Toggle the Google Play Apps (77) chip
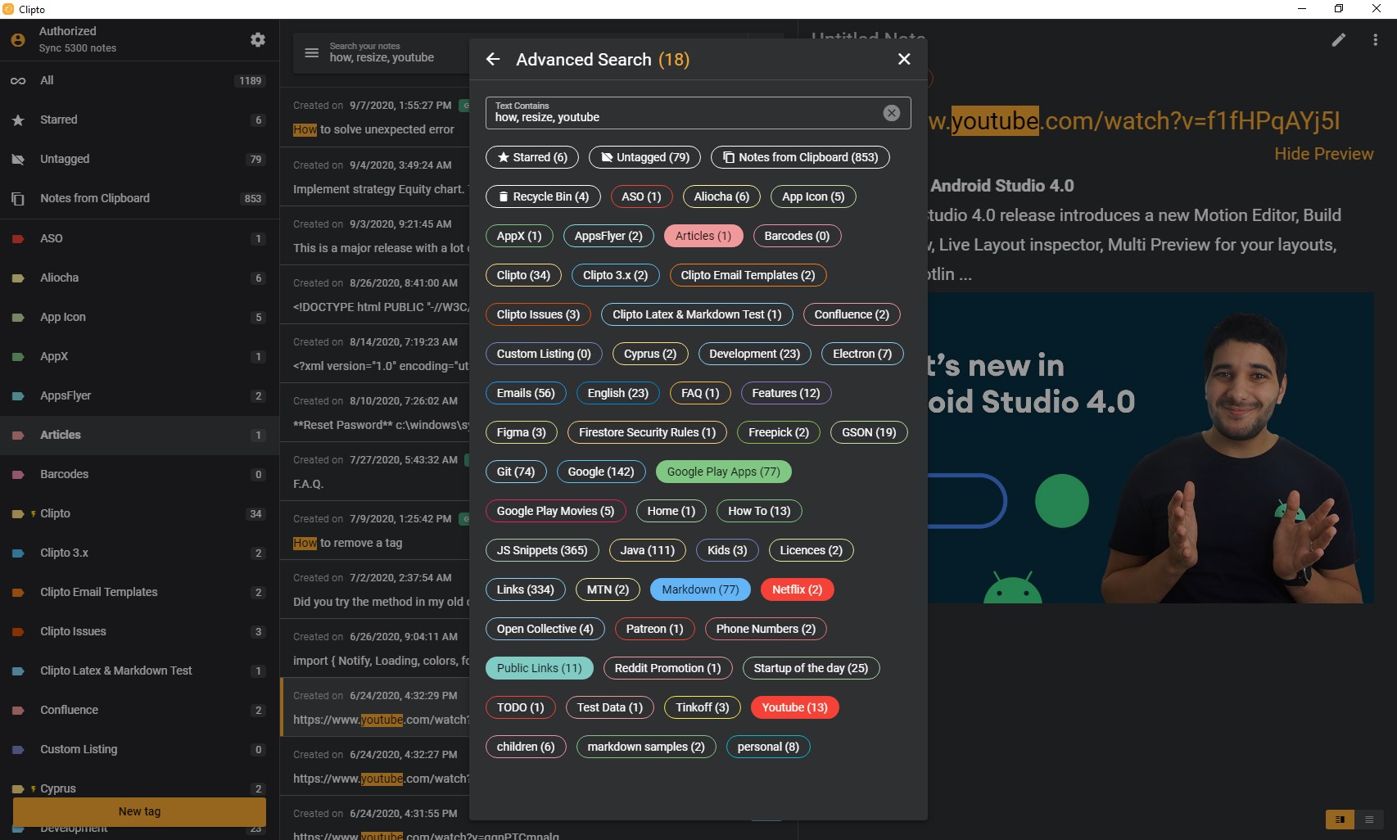This screenshot has height=840, width=1397. click(x=724, y=472)
